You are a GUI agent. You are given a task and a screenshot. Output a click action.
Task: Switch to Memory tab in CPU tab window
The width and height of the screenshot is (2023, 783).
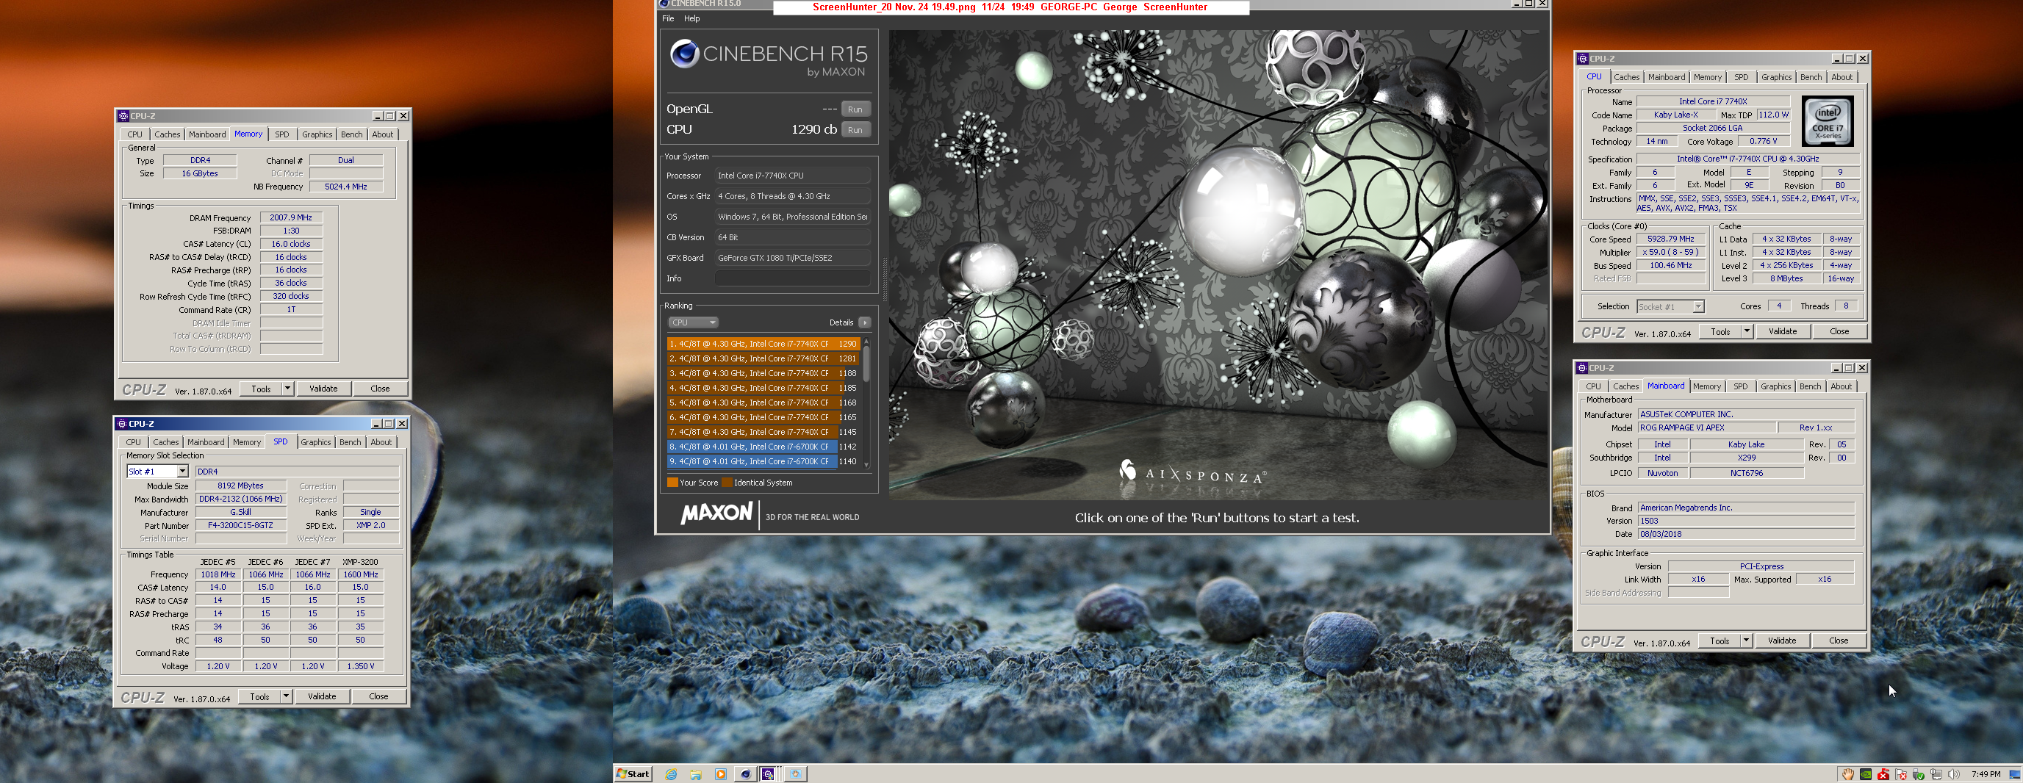(x=1706, y=77)
